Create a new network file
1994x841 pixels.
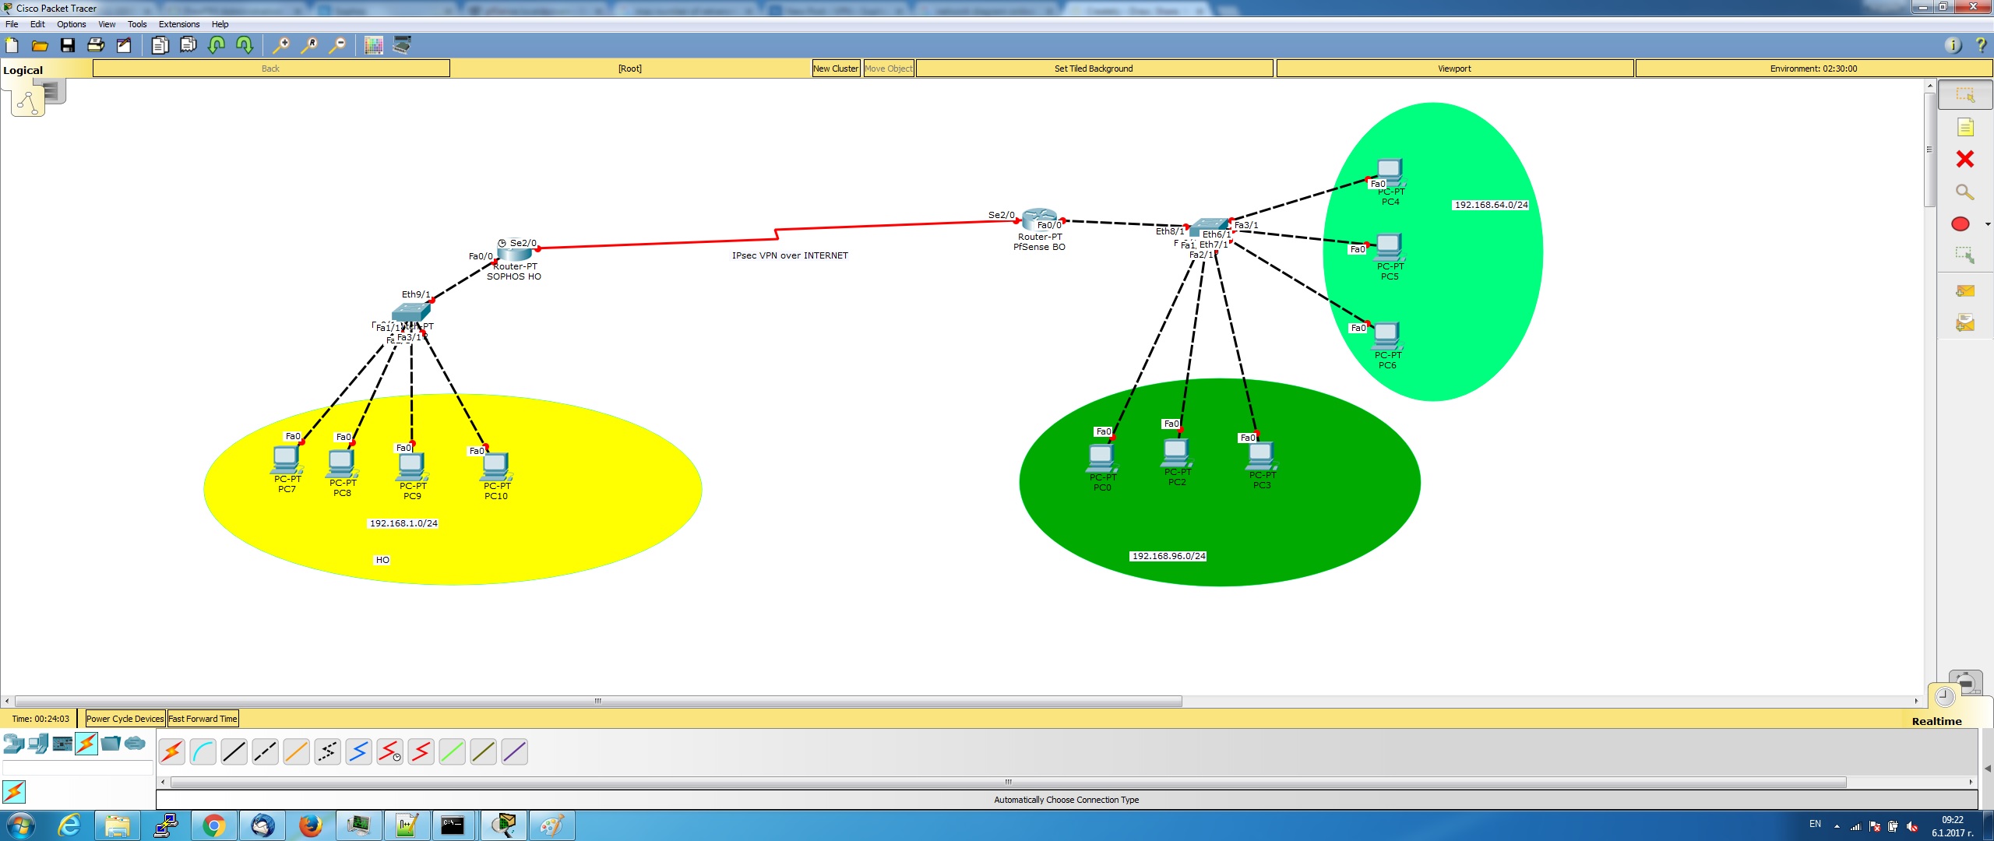12,45
